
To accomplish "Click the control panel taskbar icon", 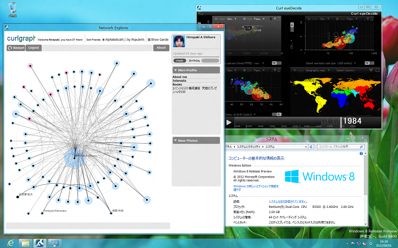I will (54, 243).
